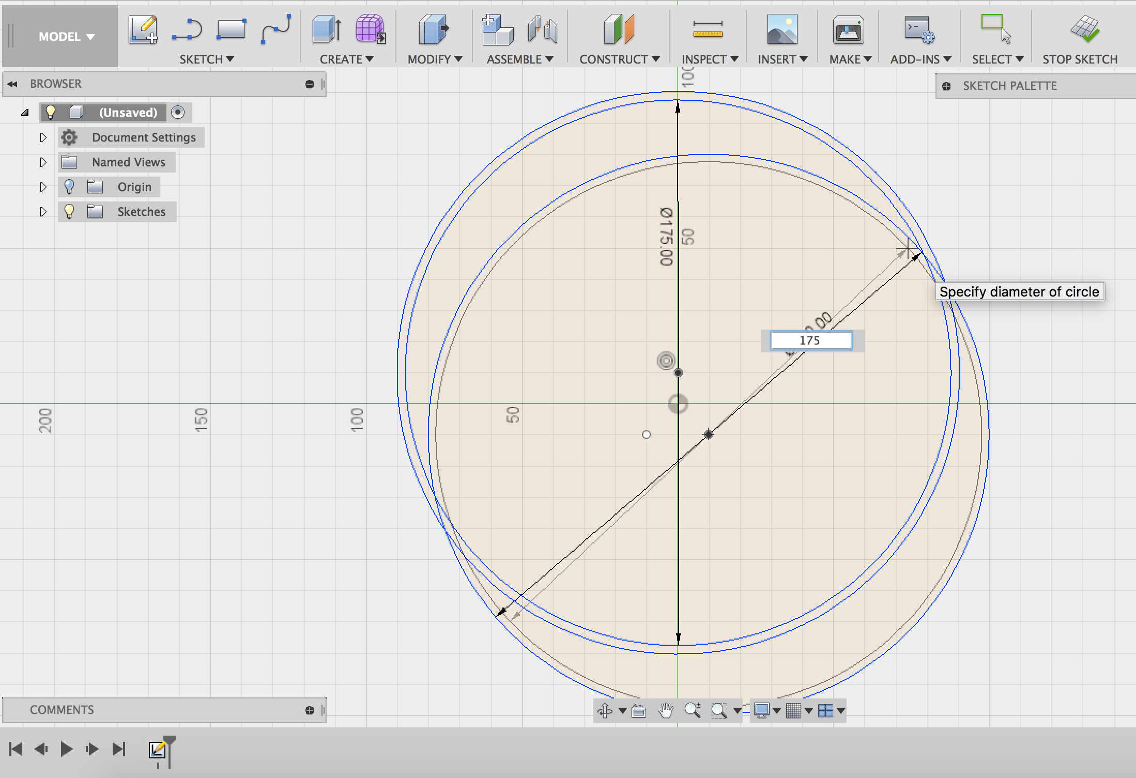The height and width of the screenshot is (778, 1136).
Task: Open the CONSTRUCT menu
Action: coord(619,59)
